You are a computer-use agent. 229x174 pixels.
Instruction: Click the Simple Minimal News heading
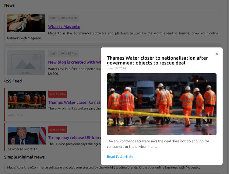pos(24,157)
